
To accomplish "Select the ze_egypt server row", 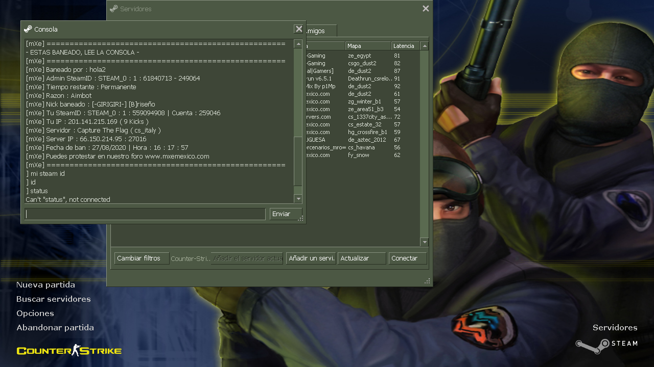I will (x=363, y=56).
